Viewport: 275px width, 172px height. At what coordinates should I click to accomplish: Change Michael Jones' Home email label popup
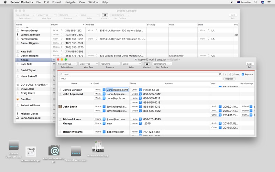click(x=100, y=119)
